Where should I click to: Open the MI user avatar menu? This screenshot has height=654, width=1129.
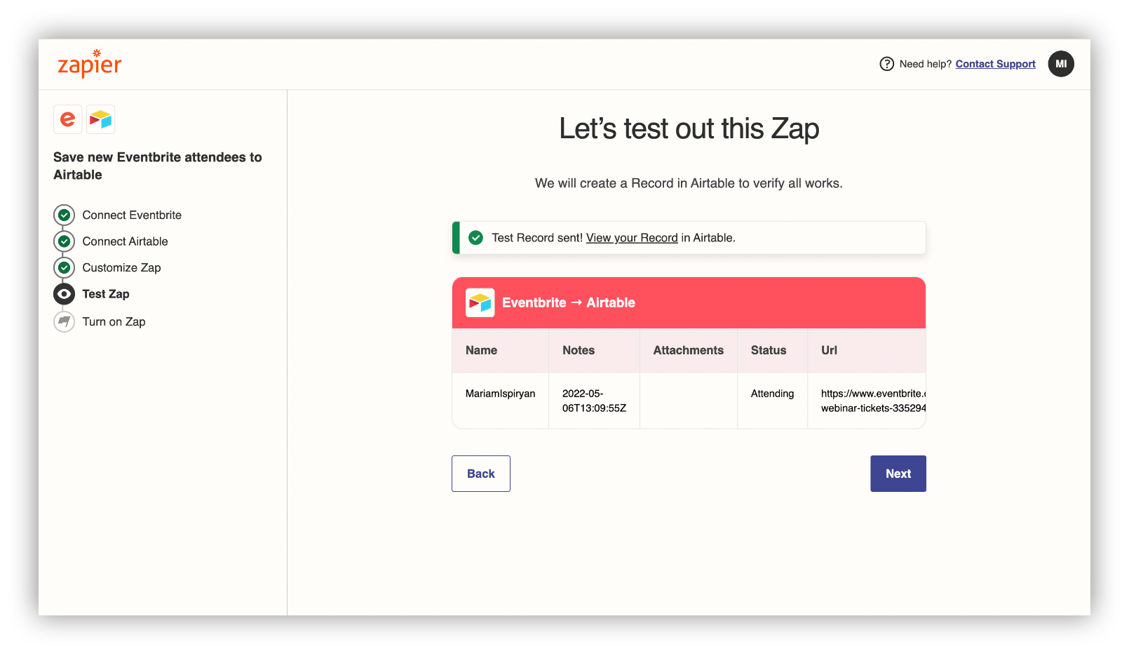pos(1061,64)
